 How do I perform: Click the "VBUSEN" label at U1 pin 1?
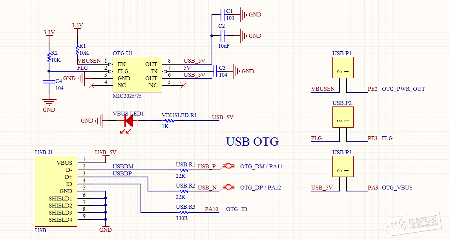(89, 61)
